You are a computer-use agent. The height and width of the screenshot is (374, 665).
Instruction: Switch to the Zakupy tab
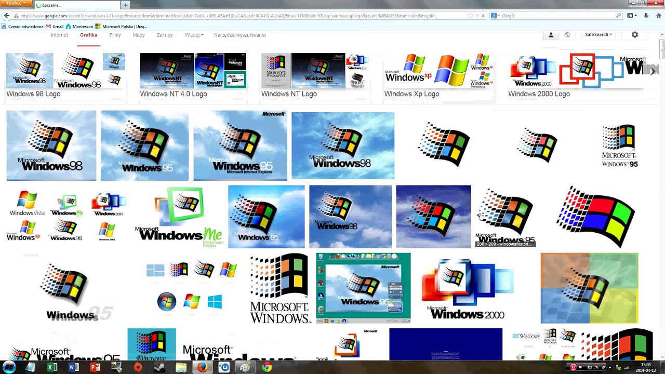(165, 35)
